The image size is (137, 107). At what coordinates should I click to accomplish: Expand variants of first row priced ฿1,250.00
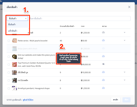124,32
